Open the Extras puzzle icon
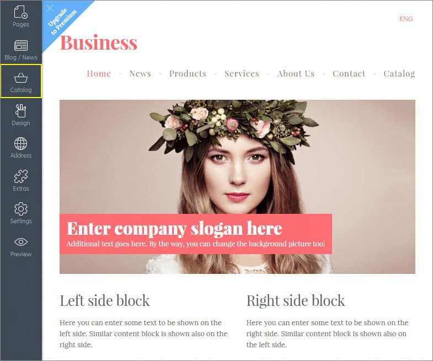 [x=21, y=181]
